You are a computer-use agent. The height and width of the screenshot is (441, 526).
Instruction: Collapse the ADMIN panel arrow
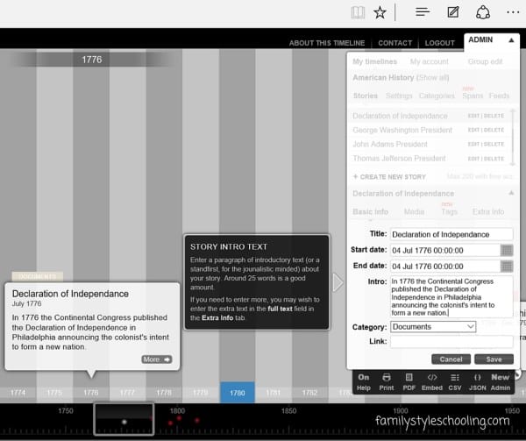pos(511,40)
